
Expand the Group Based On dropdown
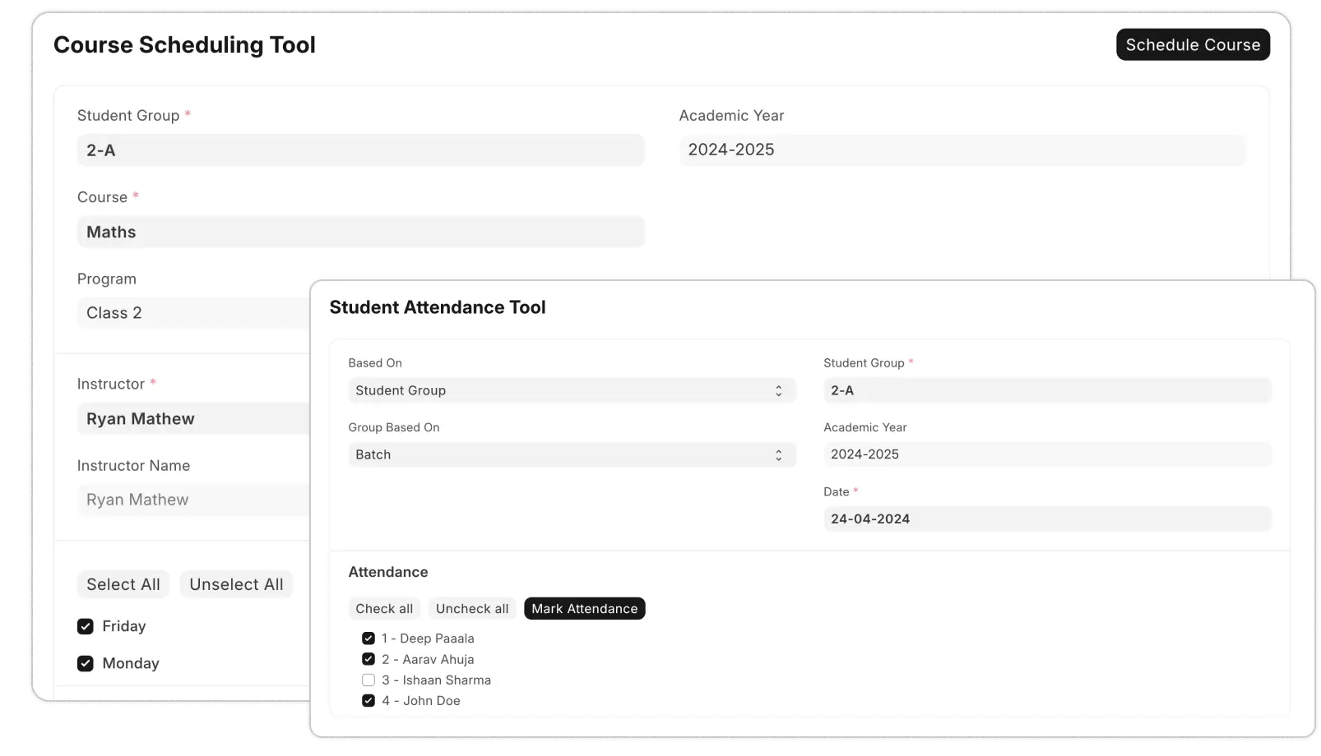pos(571,455)
